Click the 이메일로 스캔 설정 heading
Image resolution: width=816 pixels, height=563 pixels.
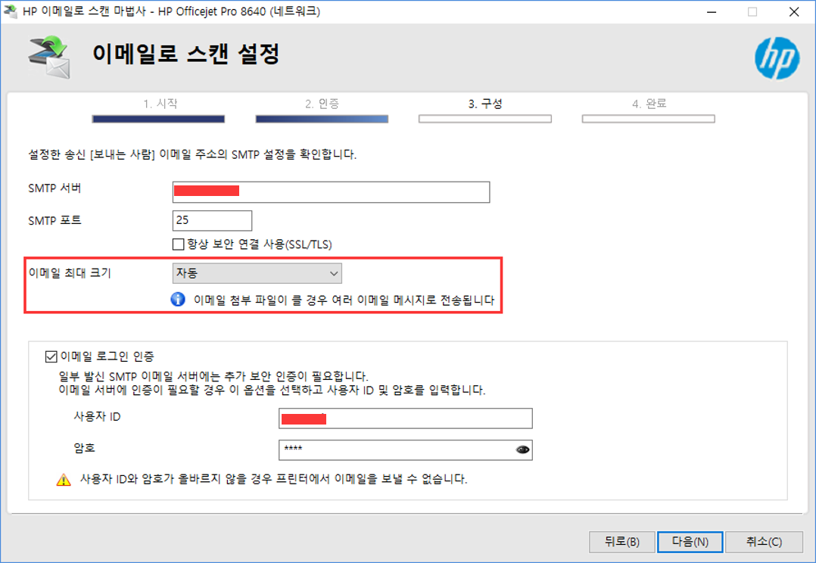pyautogui.click(x=186, y=54)
